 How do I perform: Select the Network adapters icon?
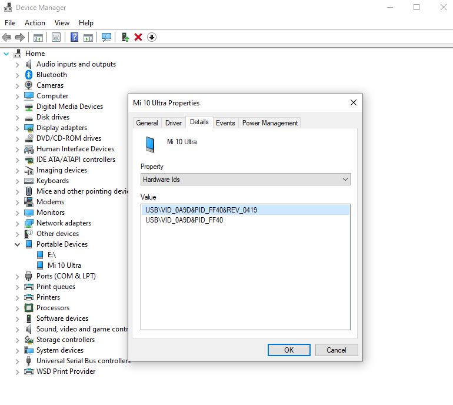pos(29,223)
